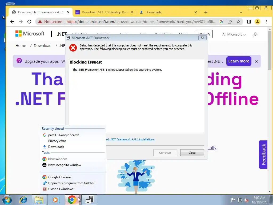Viewport: 273px width, 205px height.
Task: Open the Chrome profile avatar
Action: click(x=257, y=22)
